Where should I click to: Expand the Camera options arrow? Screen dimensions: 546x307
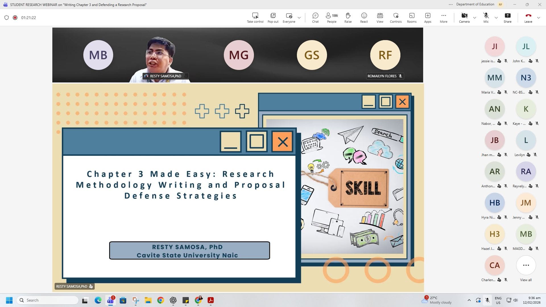[474, 18]
